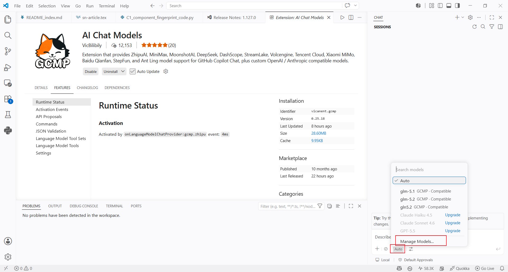This screenshot has height=272, width=508.
Task: Open the Python view in the activity bar
Action: [x=8, y=130]
